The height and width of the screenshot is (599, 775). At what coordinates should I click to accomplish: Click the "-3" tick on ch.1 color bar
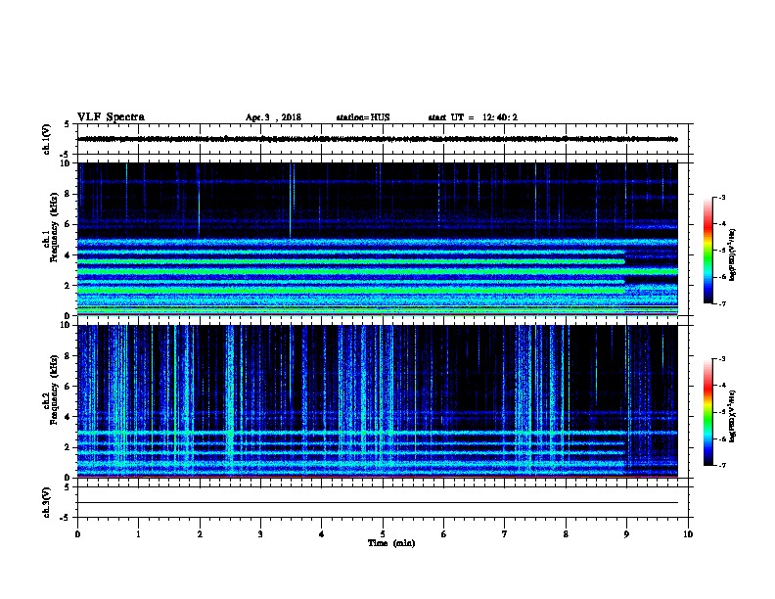tap(722, 197)
